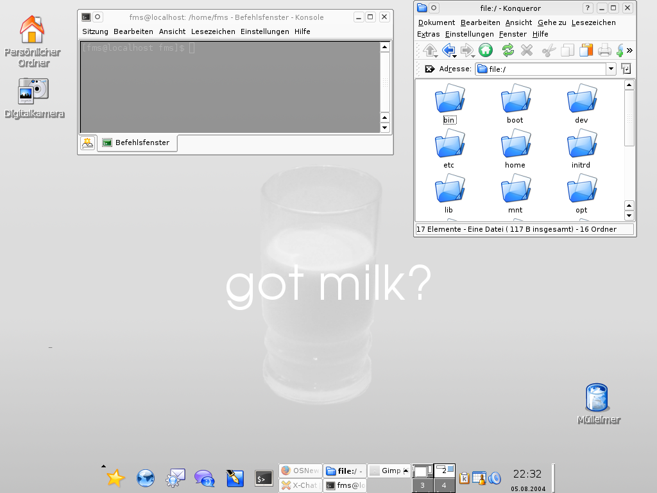This screenshot has height=493, width=657.
Task: Open the Forward button history dropdown arrow
Action: tap(473, 56)
